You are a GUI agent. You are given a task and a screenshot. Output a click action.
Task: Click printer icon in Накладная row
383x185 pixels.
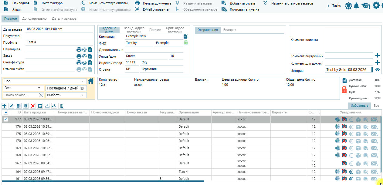click(79, 49)
